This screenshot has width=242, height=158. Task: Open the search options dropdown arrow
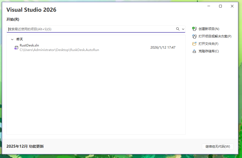(183, 29)
